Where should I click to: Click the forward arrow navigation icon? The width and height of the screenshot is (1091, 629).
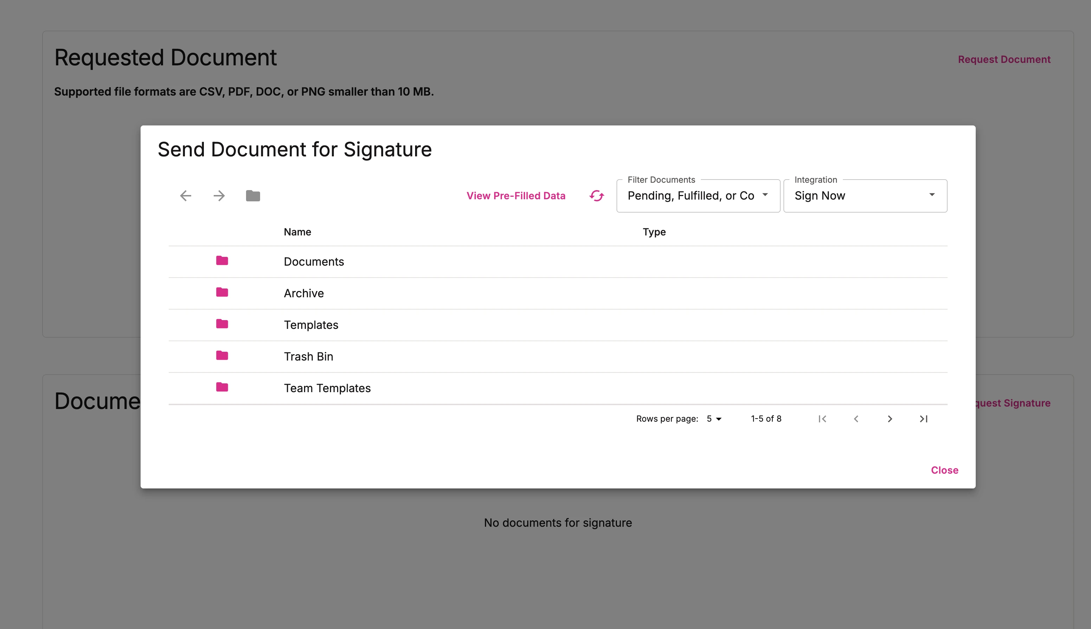pos(219,196)
